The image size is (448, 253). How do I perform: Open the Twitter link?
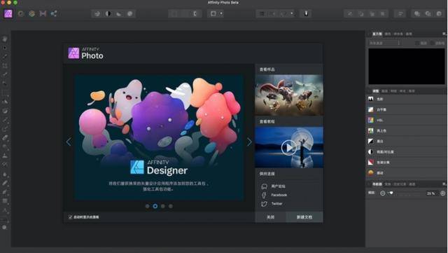(x=277, y=204)
